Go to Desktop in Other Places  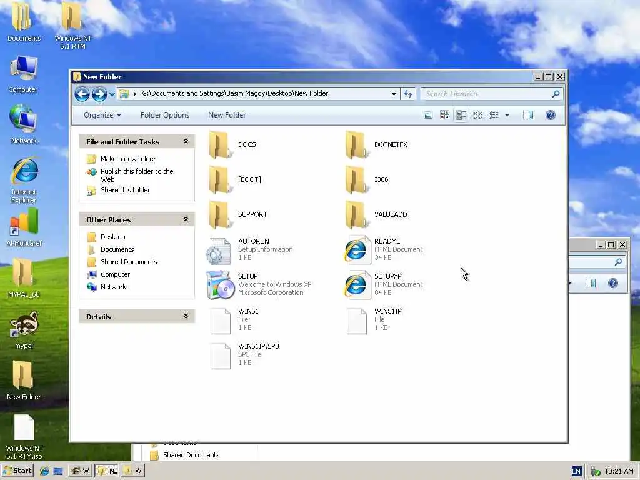click(112, 237)
